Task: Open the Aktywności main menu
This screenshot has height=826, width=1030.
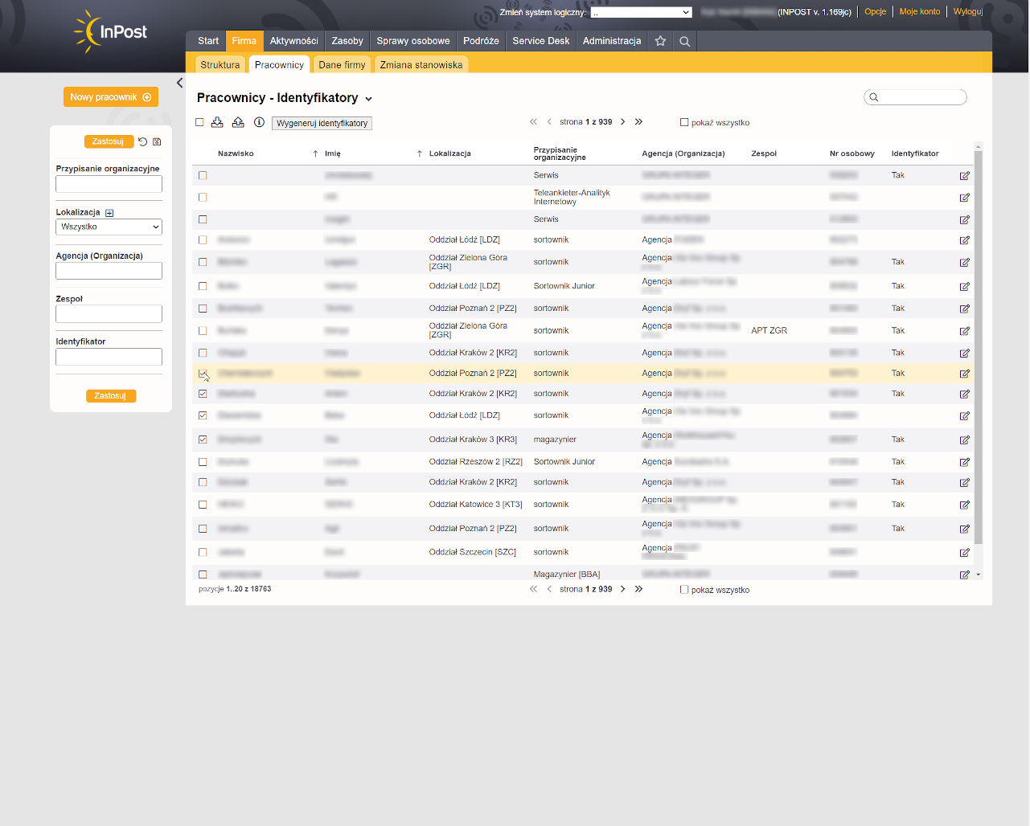Action: [294, 41]
